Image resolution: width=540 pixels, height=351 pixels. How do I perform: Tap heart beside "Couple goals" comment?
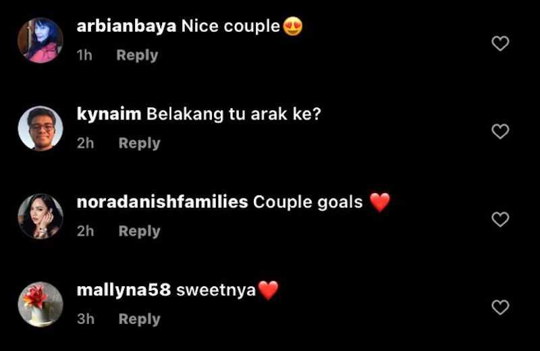(500, 219)
